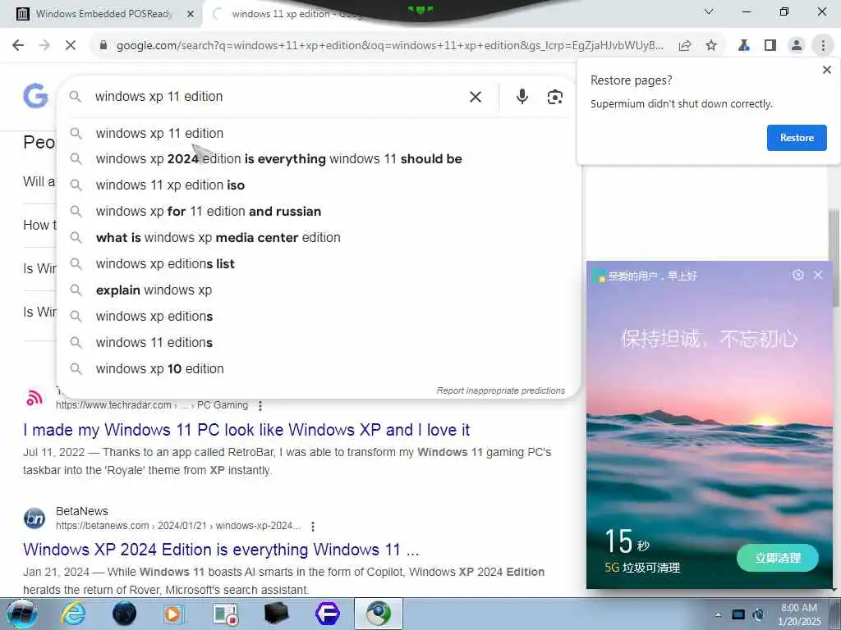Stop loading the page with X button
Image resolution: width=841 pixels, height=630 pixels.
point(71,46)
